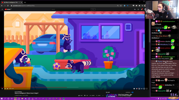
Task: Skip to next video
Action: pos(5,89)
